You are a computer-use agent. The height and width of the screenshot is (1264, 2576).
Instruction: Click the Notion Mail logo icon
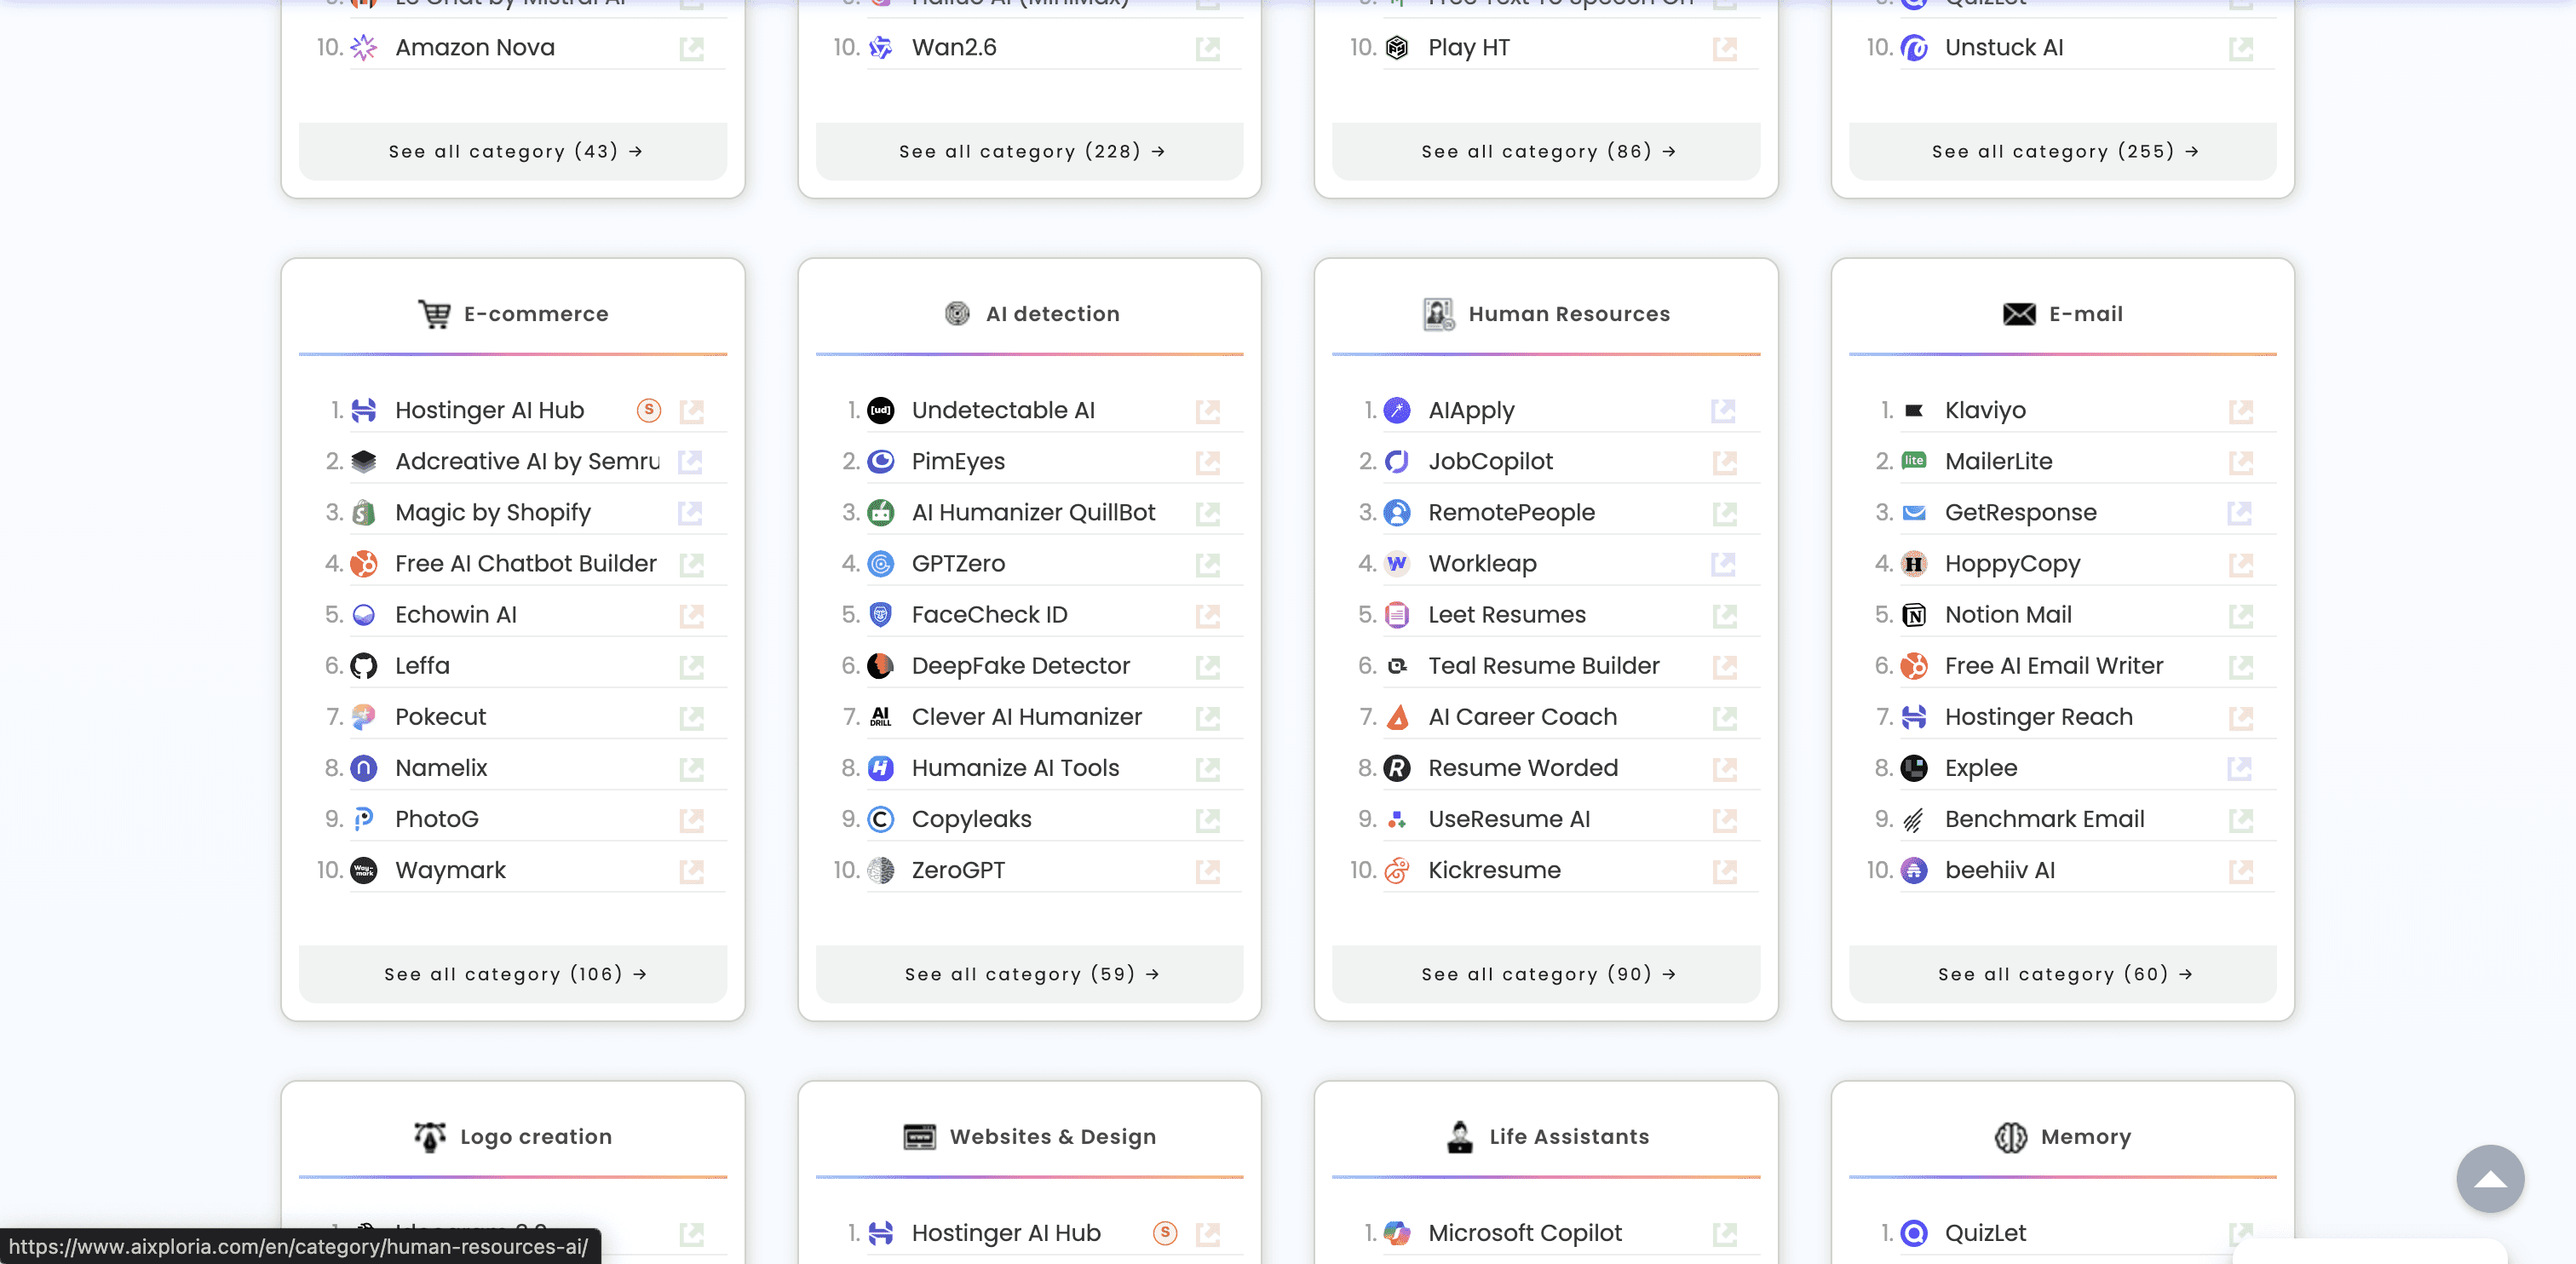click(x=1913, y=615)
